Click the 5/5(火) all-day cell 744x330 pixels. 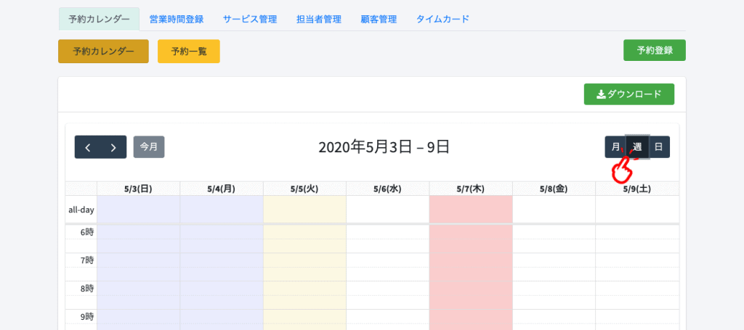tap(304, 210)
